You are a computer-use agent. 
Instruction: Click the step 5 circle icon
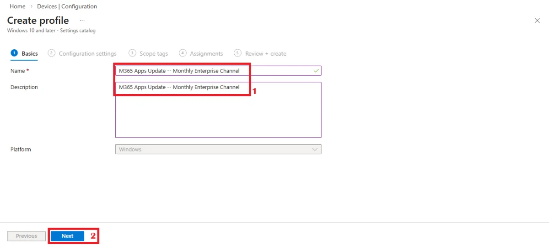point(237,53)
